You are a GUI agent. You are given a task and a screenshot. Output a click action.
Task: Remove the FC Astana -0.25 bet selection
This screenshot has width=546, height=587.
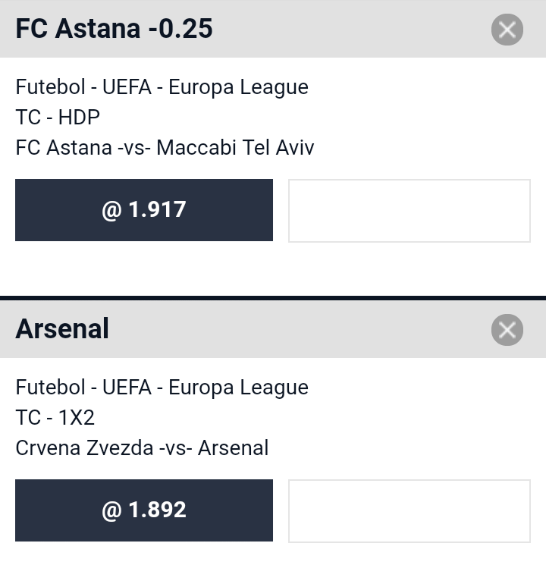click(x=507, y=30)
